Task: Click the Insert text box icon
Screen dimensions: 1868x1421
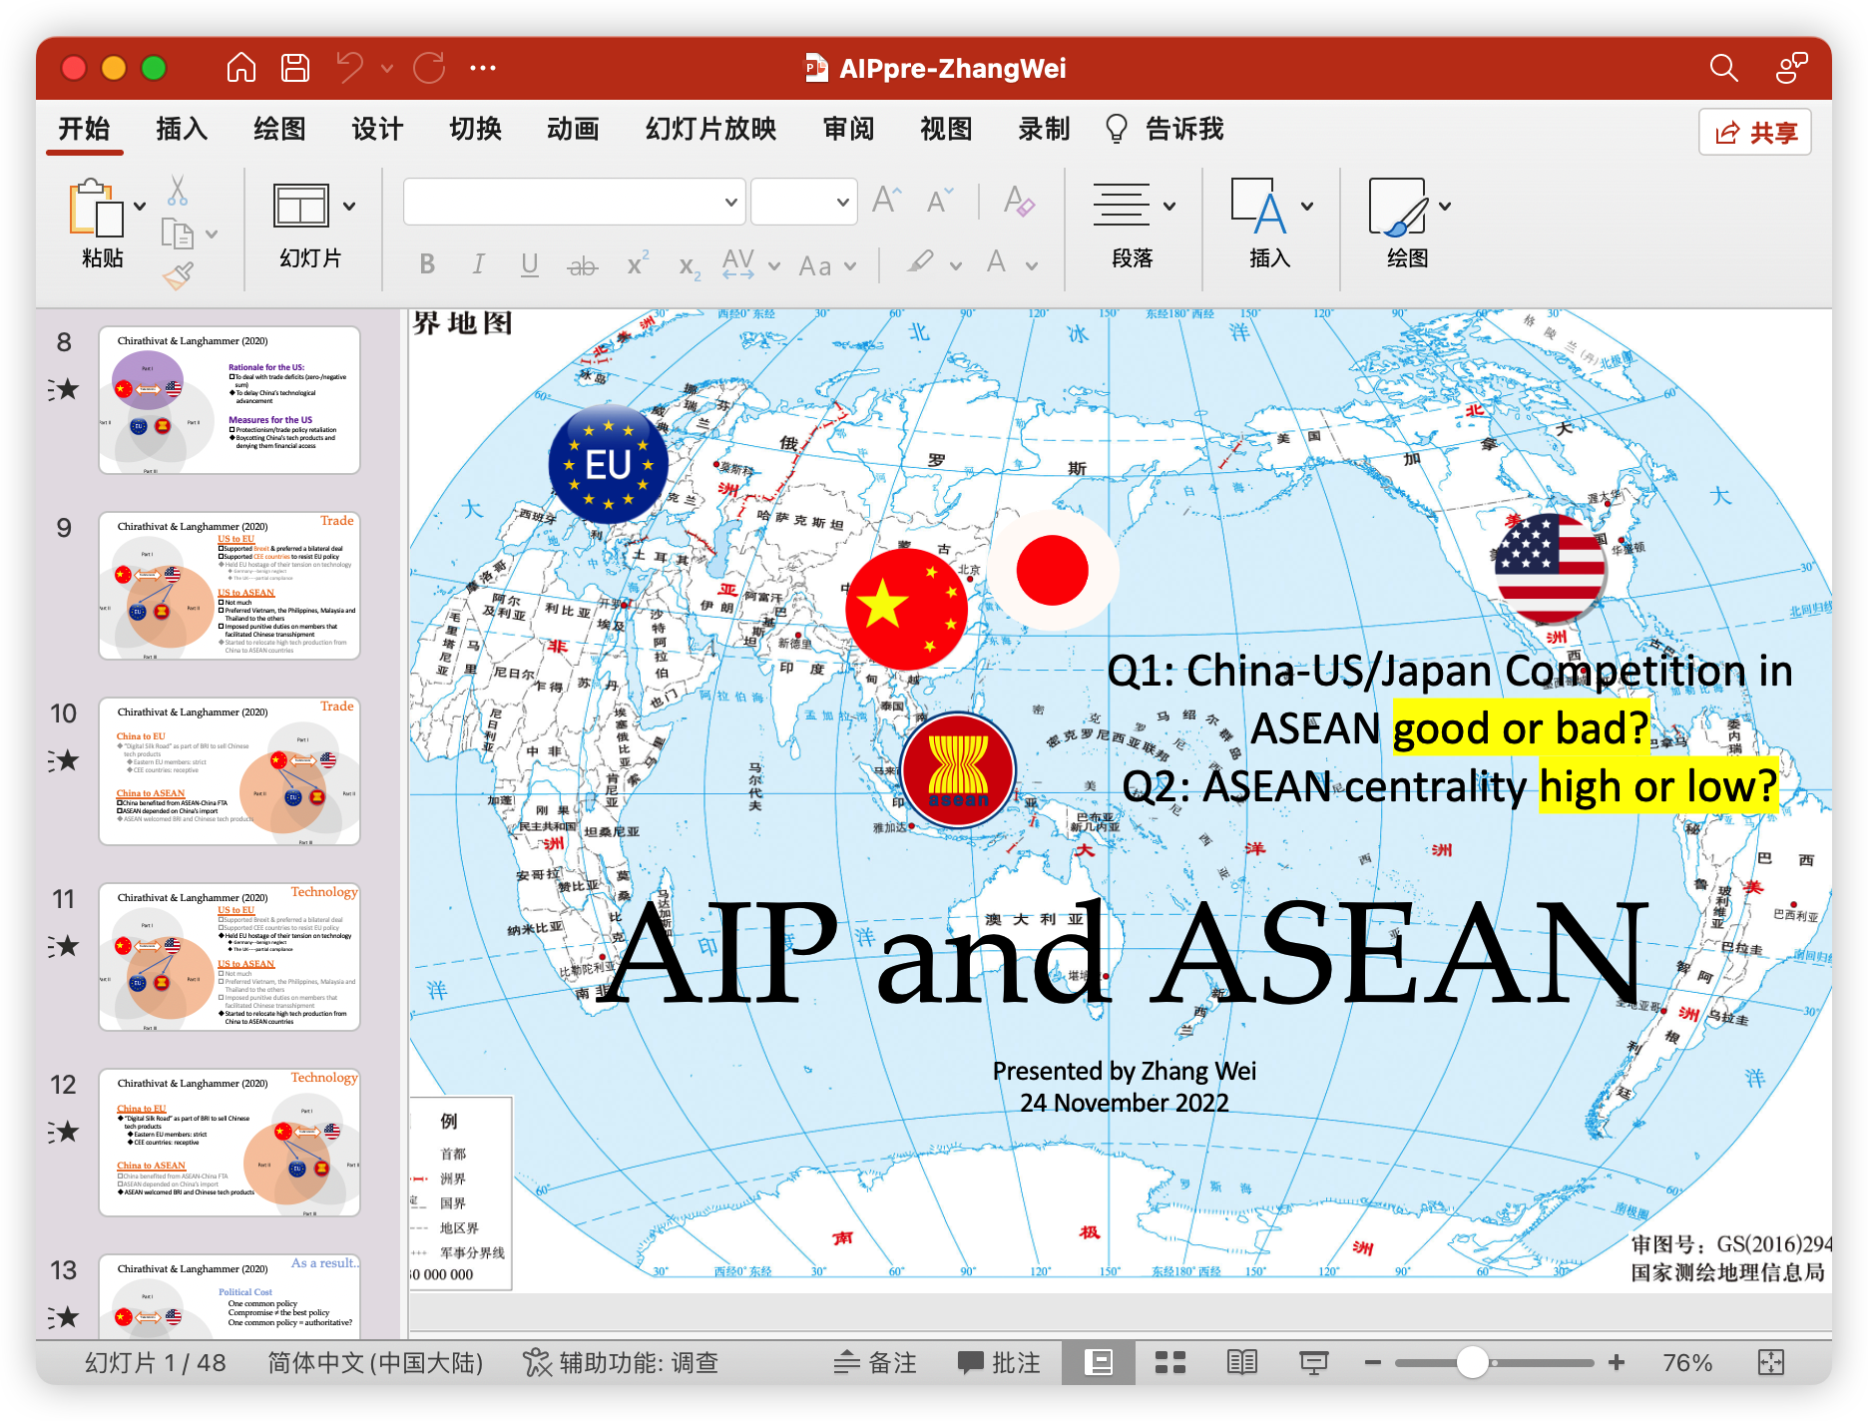Action: pos(1258,205)
